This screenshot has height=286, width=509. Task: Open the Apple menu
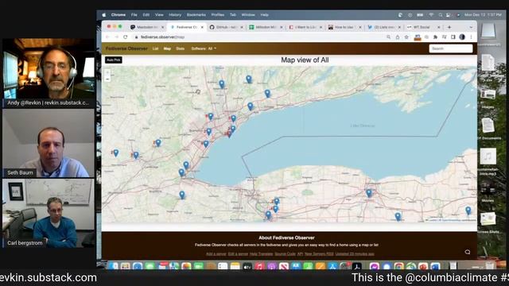(x=104, y=15)
